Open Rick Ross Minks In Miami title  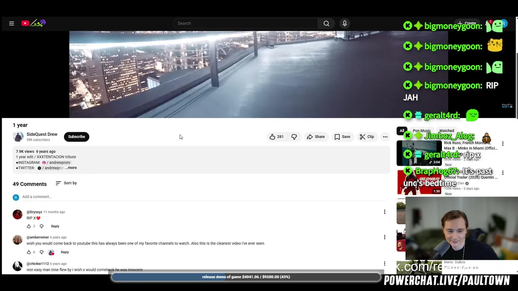coord(471,145)
